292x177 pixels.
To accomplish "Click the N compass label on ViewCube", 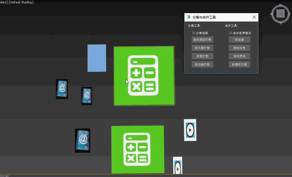I will point(280,5).
